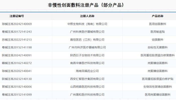
Task: Click product name 医用壳聚糖创面敷料
Action: [x=158, y=94]
